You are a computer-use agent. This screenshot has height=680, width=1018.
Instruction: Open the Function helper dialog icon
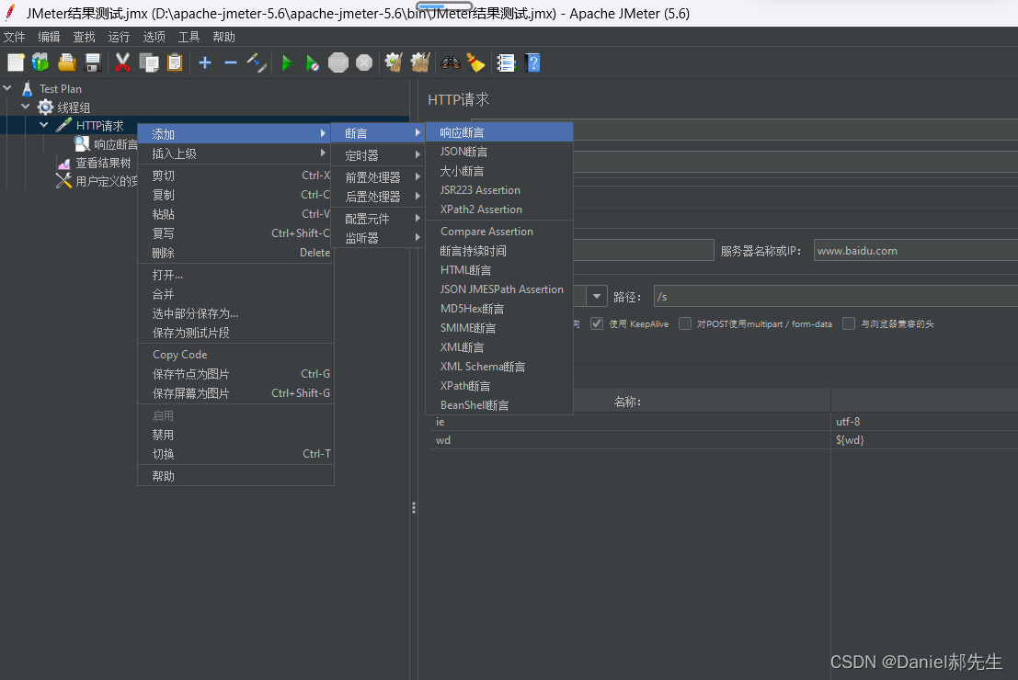point(506,62)
